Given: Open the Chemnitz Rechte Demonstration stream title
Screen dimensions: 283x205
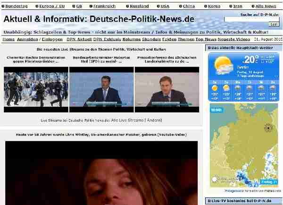Looking at the screenshot, I should tap(36, 60).
